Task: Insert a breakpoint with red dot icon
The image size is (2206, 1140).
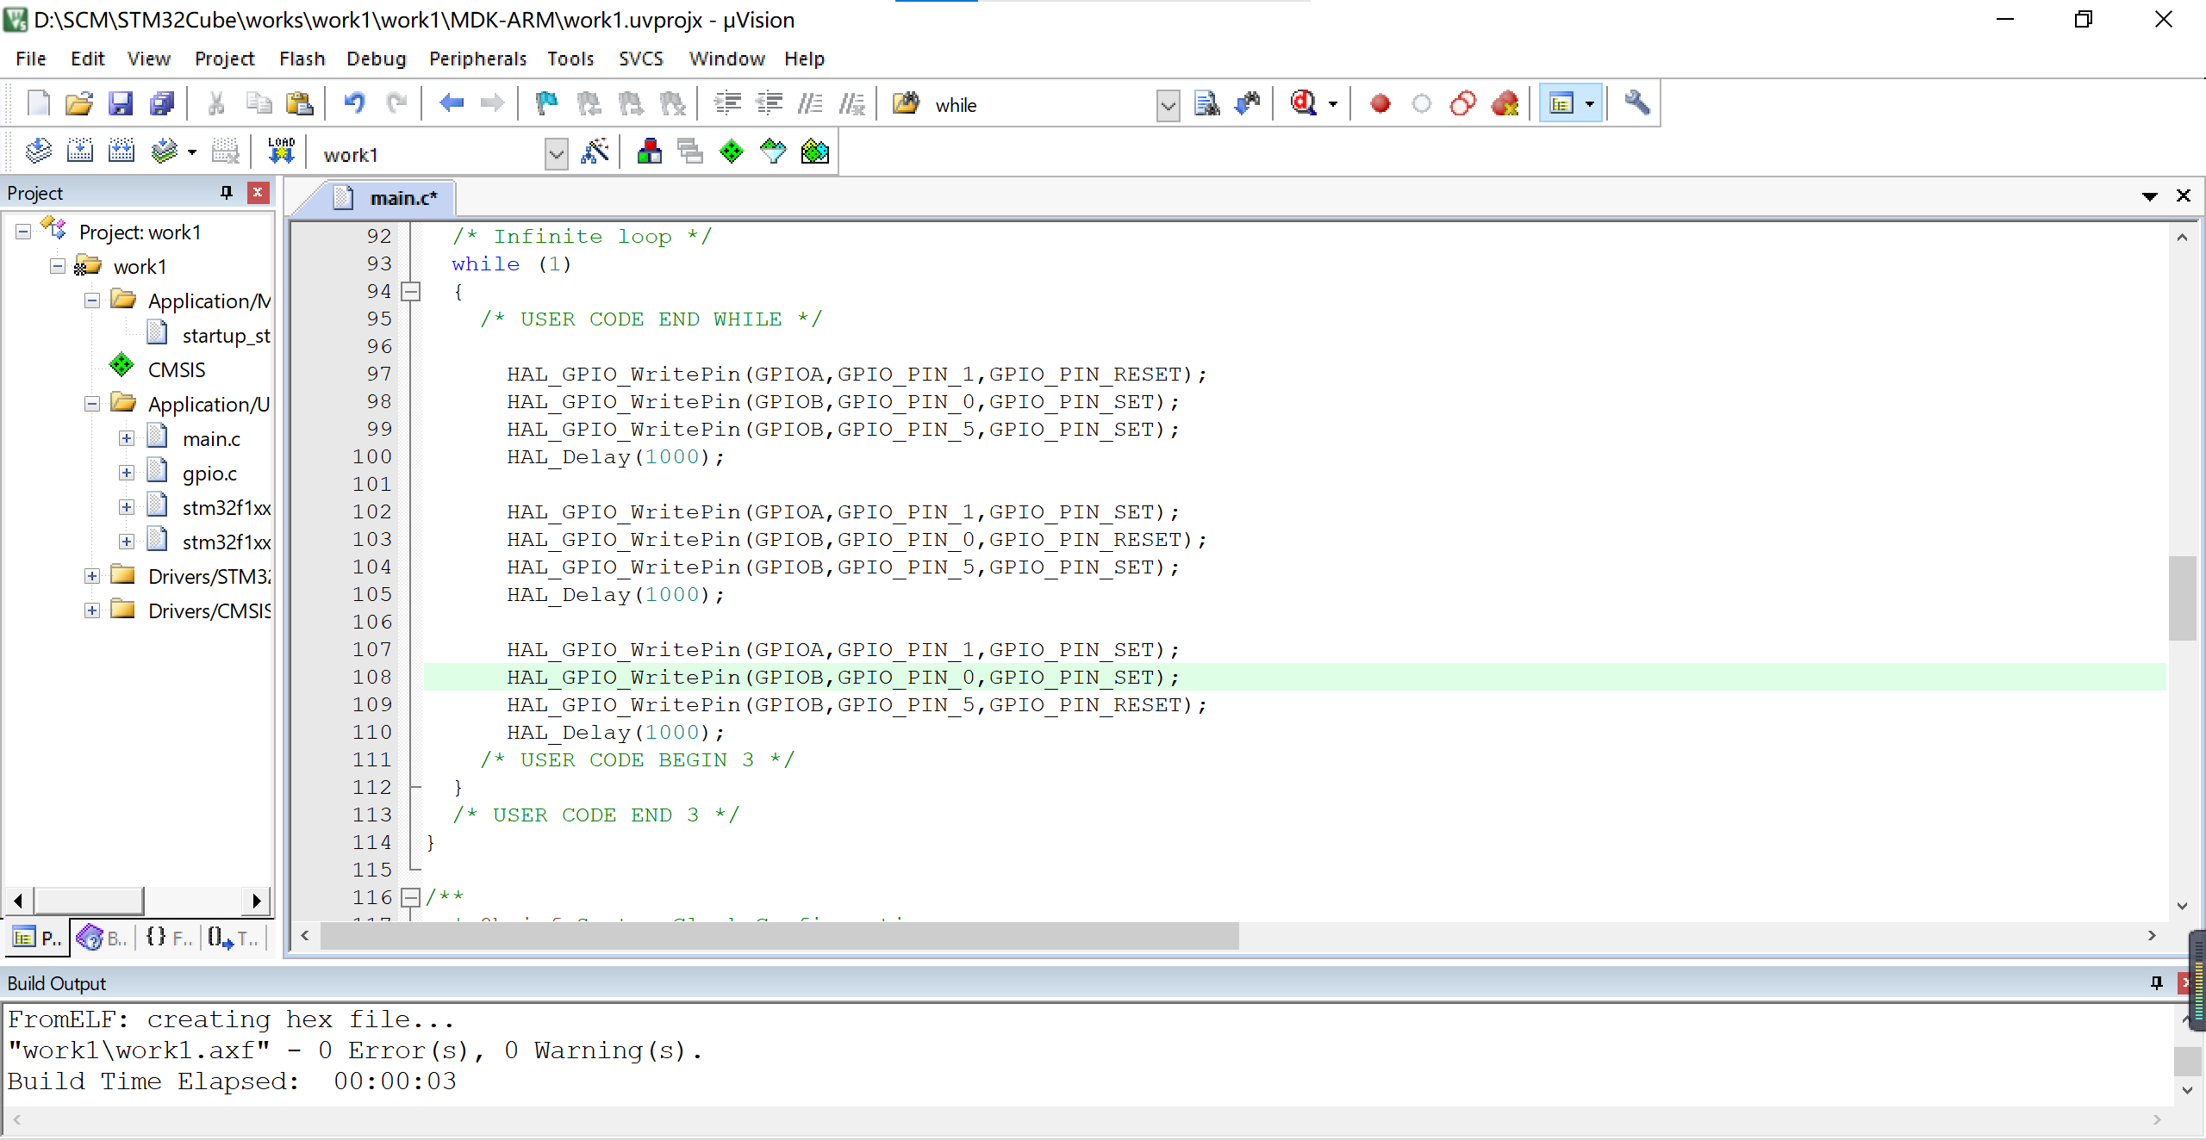Action: point(1380,104)
